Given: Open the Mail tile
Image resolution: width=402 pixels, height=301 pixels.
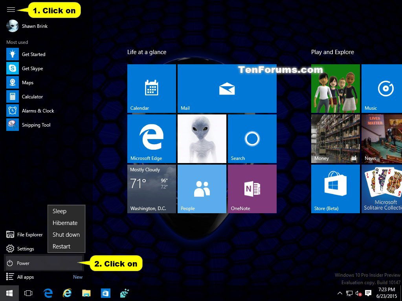Looking at the screenshot, I should point(227,89).
